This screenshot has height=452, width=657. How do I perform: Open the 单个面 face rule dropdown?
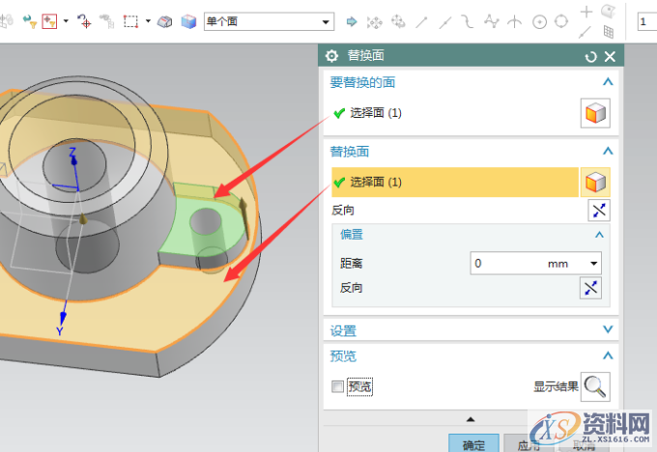(327, 20)
